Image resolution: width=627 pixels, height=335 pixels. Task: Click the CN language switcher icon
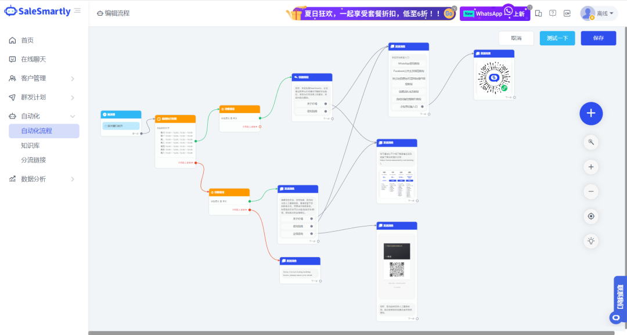[567, 13]
